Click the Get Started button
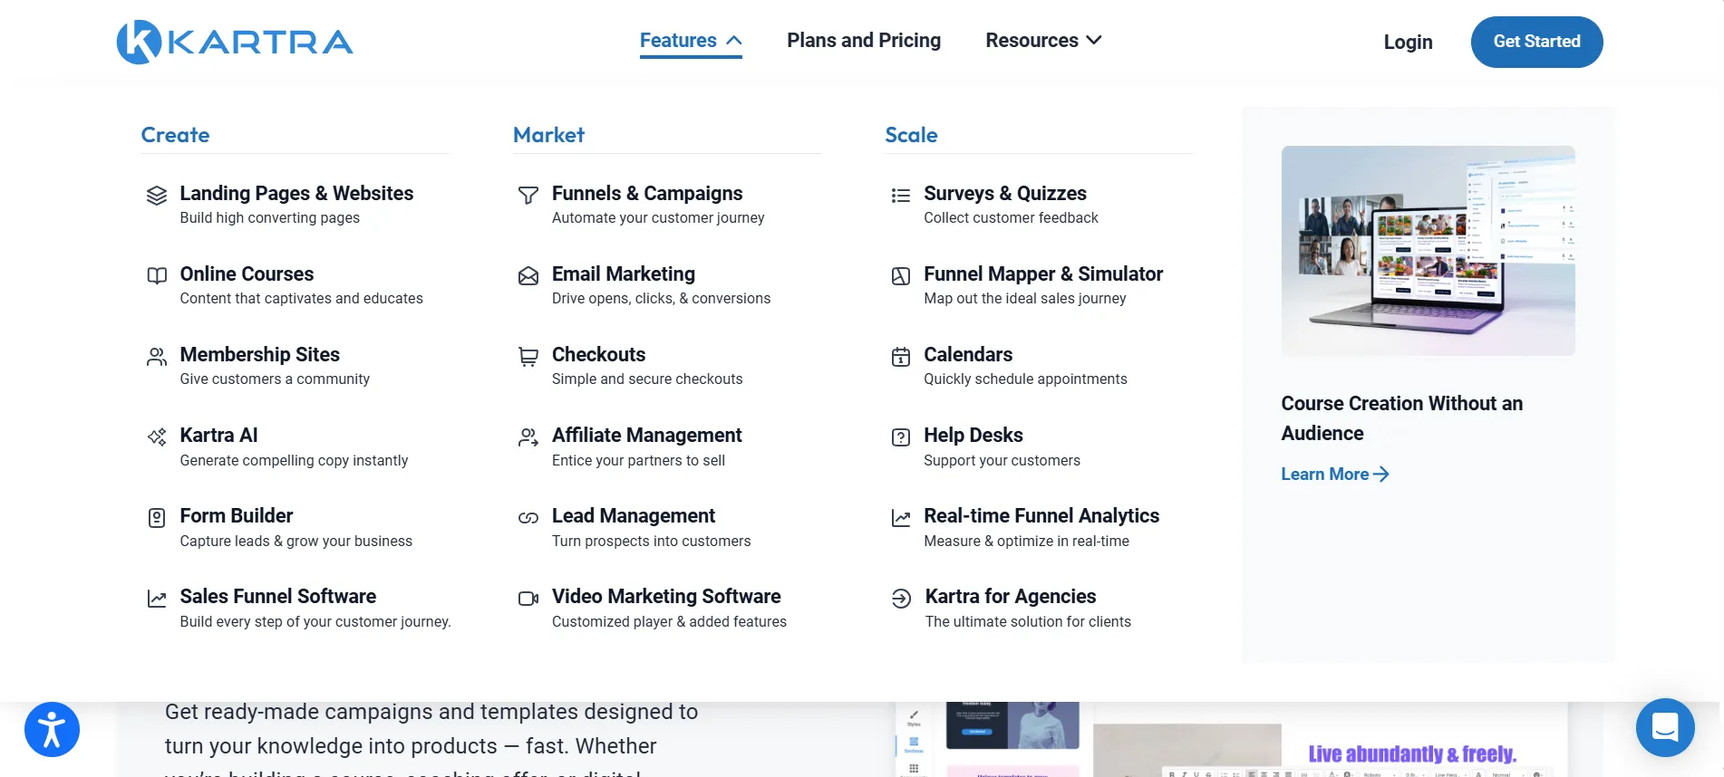1724x777 pixels. pos(1536,42)
